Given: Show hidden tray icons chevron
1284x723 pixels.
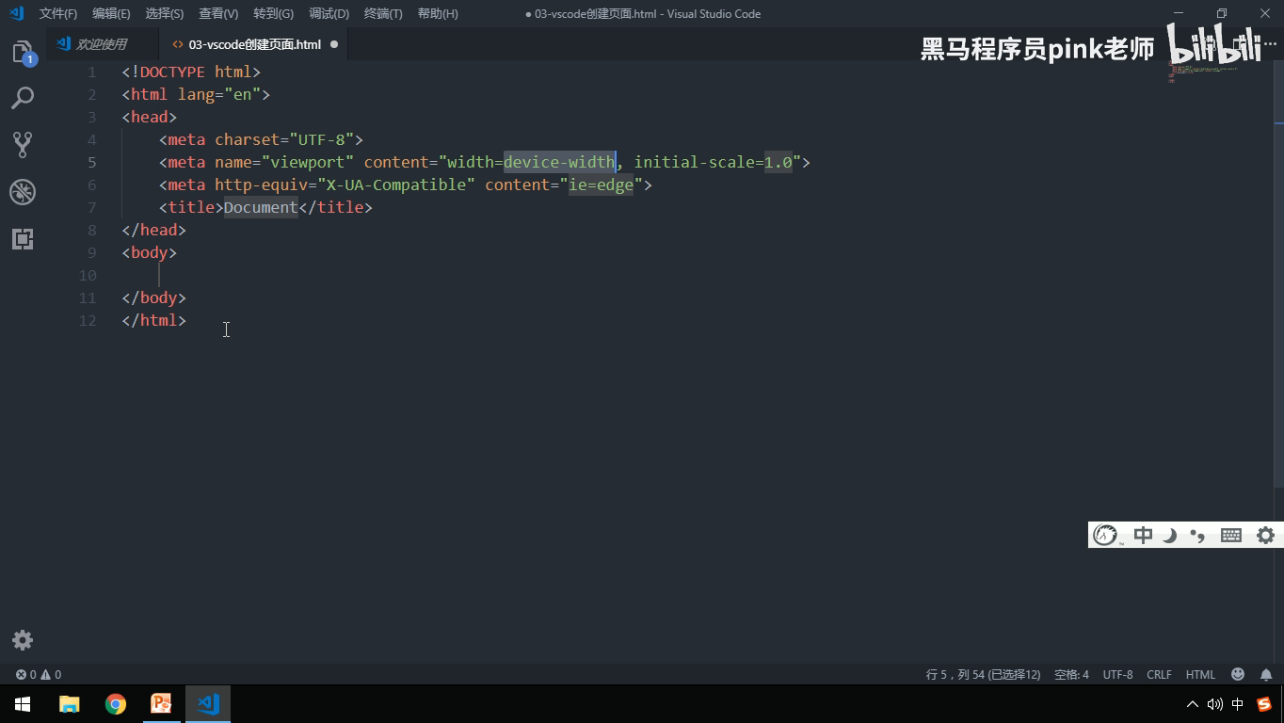Looking at the screenshot, I should [1193, 704].
